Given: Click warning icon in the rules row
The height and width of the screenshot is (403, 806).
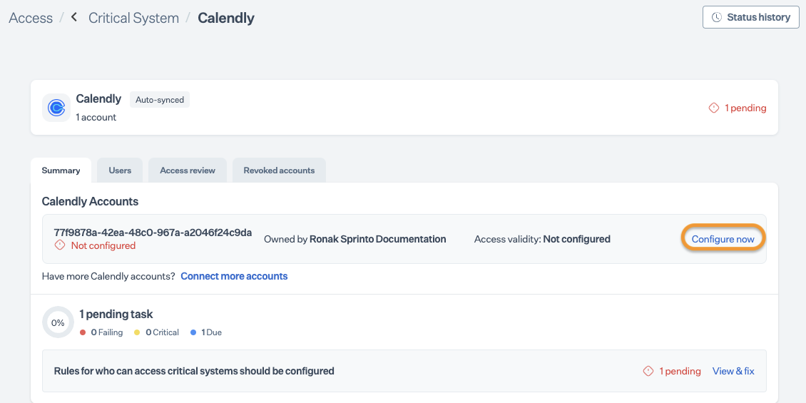Looking at the screenshot, I should [648, 371].
